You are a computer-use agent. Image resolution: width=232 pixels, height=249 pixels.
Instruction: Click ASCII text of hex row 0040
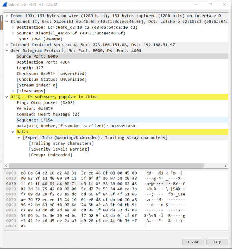pos(165,195)
